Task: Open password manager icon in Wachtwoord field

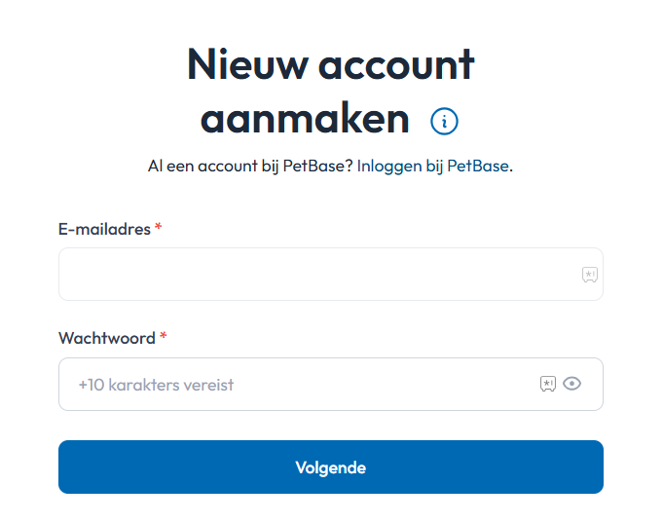Action: coord(548,384)
